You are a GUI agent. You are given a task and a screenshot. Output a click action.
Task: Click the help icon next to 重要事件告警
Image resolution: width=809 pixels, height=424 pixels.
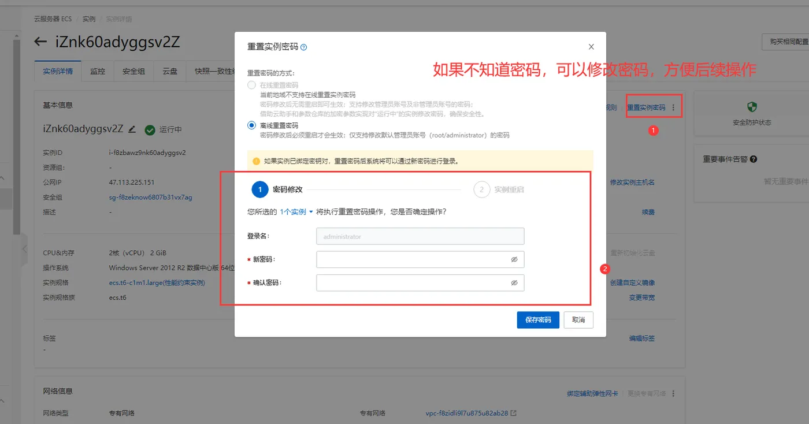(754, 159)
